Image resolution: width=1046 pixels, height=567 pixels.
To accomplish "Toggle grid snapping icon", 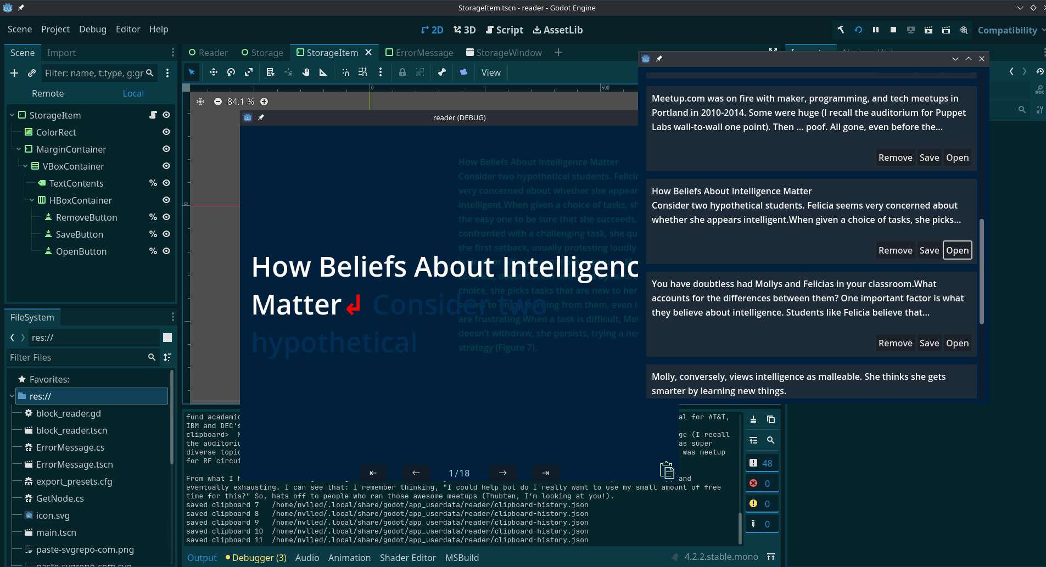I will (363, 72).
